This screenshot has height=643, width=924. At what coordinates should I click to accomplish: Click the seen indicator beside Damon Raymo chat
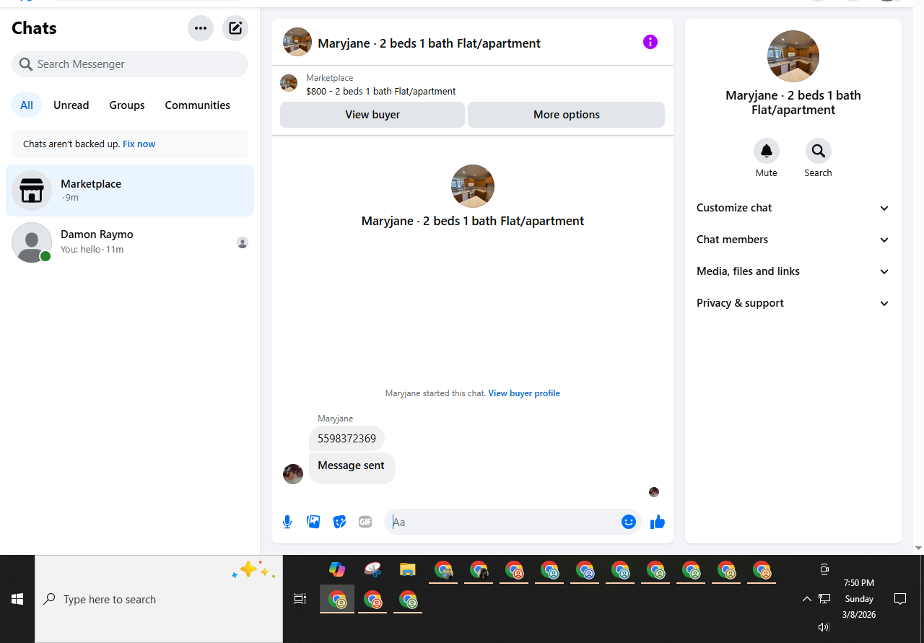point(243,242)
